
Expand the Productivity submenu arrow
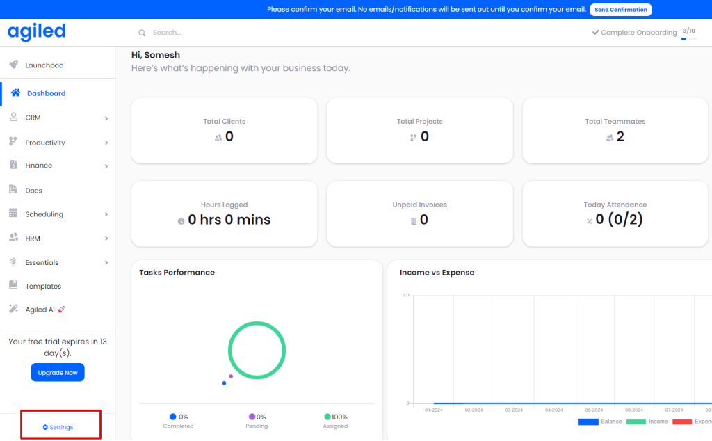tap(106, 143)
